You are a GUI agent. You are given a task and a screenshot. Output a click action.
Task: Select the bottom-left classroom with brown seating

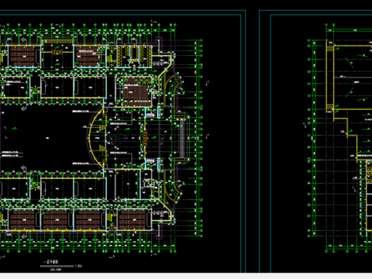coord(22,219)
